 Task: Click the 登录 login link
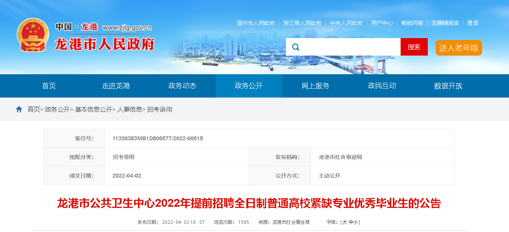tap(473, 23)
